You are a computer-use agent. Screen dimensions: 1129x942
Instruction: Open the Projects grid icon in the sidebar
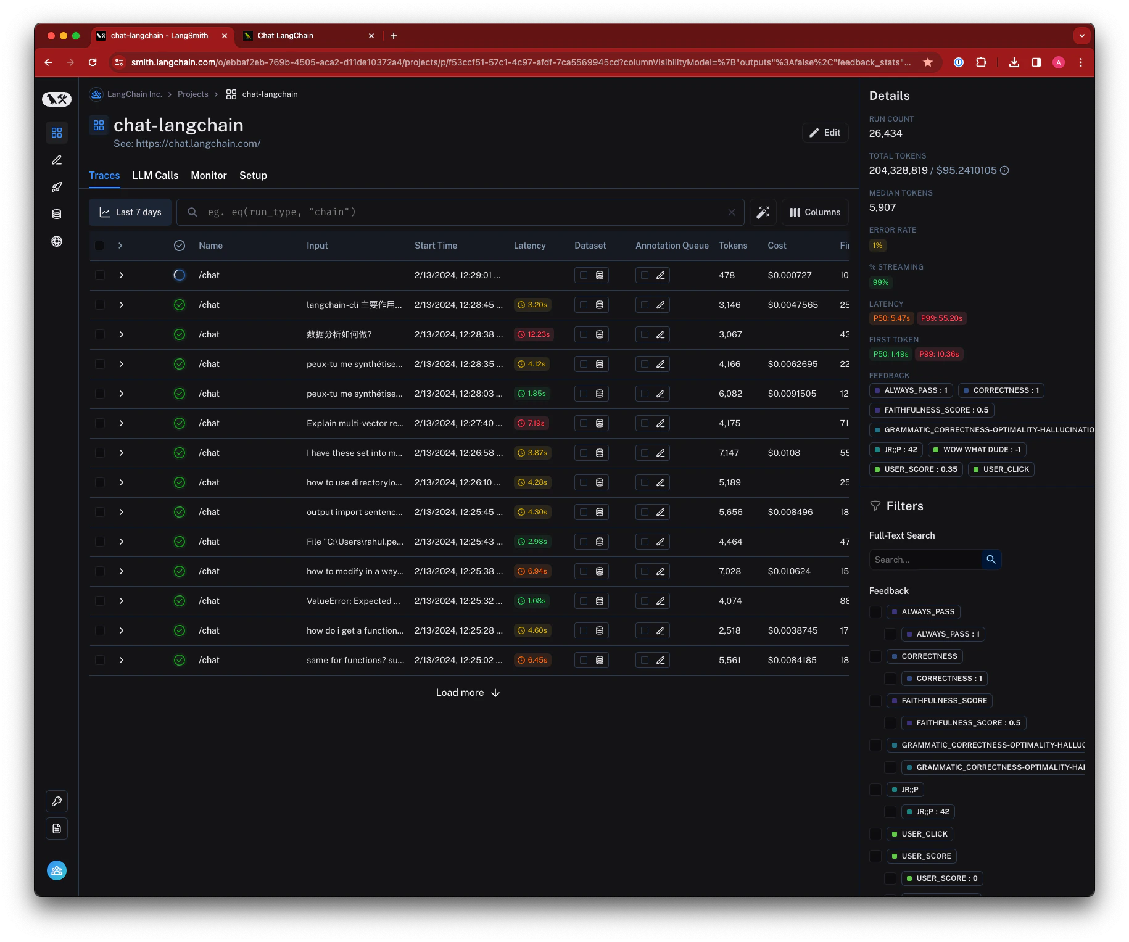[x=57, y=133]
